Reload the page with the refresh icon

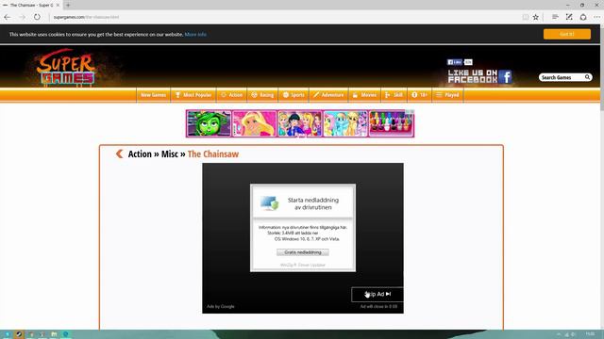tap(37, 17)
